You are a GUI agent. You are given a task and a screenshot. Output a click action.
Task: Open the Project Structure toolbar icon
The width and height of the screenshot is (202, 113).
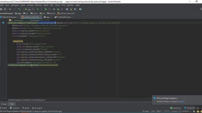click(x=80, y=9)
